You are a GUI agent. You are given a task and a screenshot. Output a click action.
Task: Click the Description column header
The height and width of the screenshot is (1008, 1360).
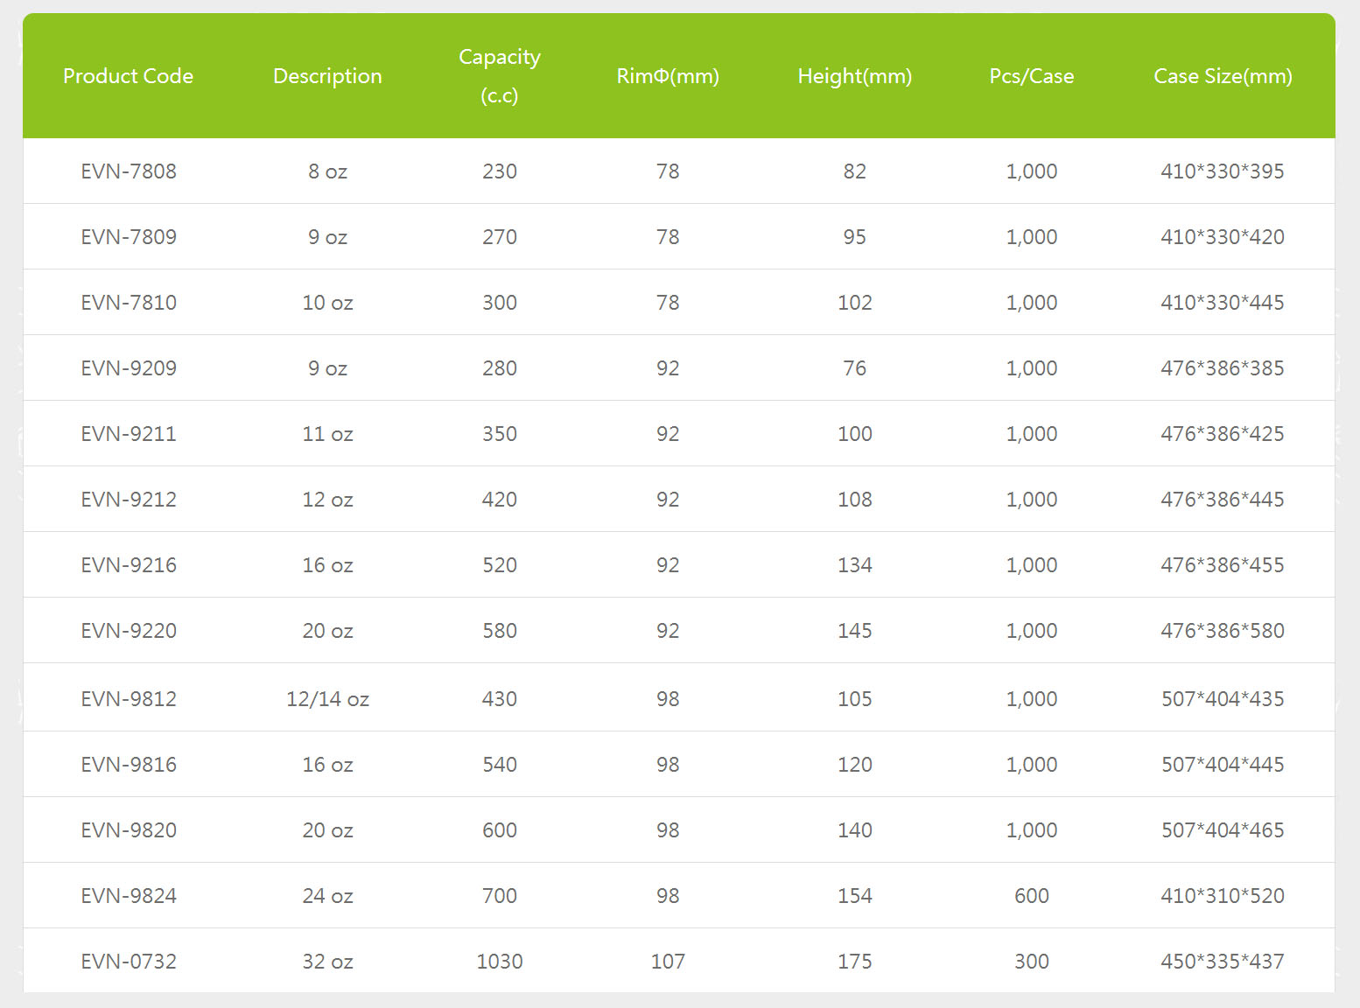[327, 76]
